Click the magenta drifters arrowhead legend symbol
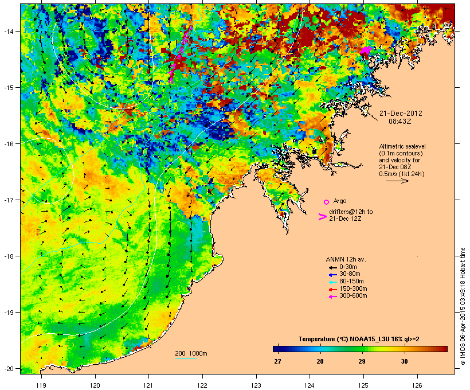 click(323, 217)
